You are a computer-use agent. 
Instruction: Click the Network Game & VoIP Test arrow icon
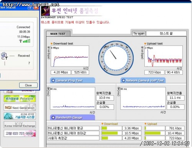tap(123, 80)
